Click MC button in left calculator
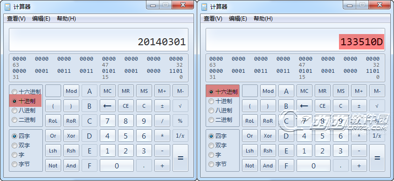Screen dimensions: 394x181 coord(108,91)
